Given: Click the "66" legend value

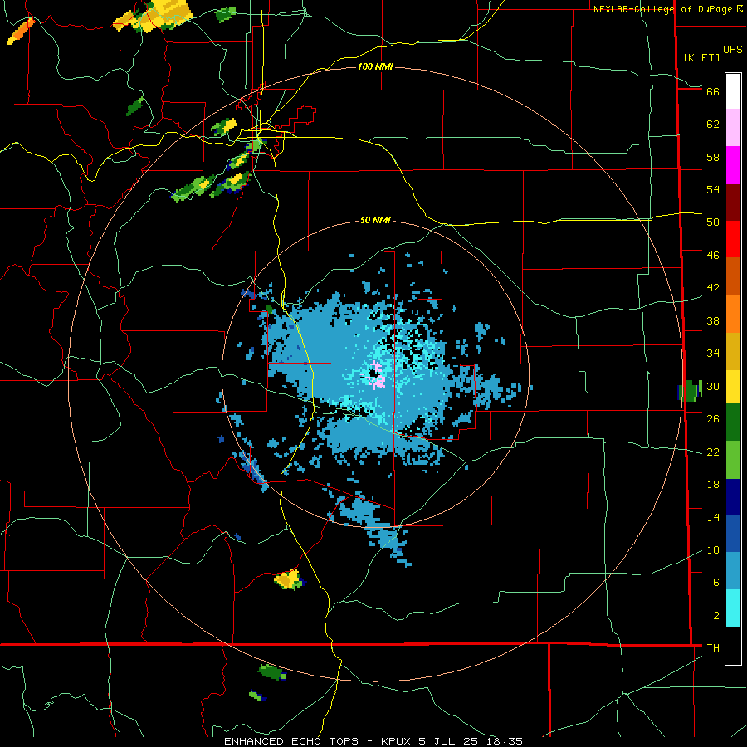Looking at the screenshot, I should click(713, 91).
